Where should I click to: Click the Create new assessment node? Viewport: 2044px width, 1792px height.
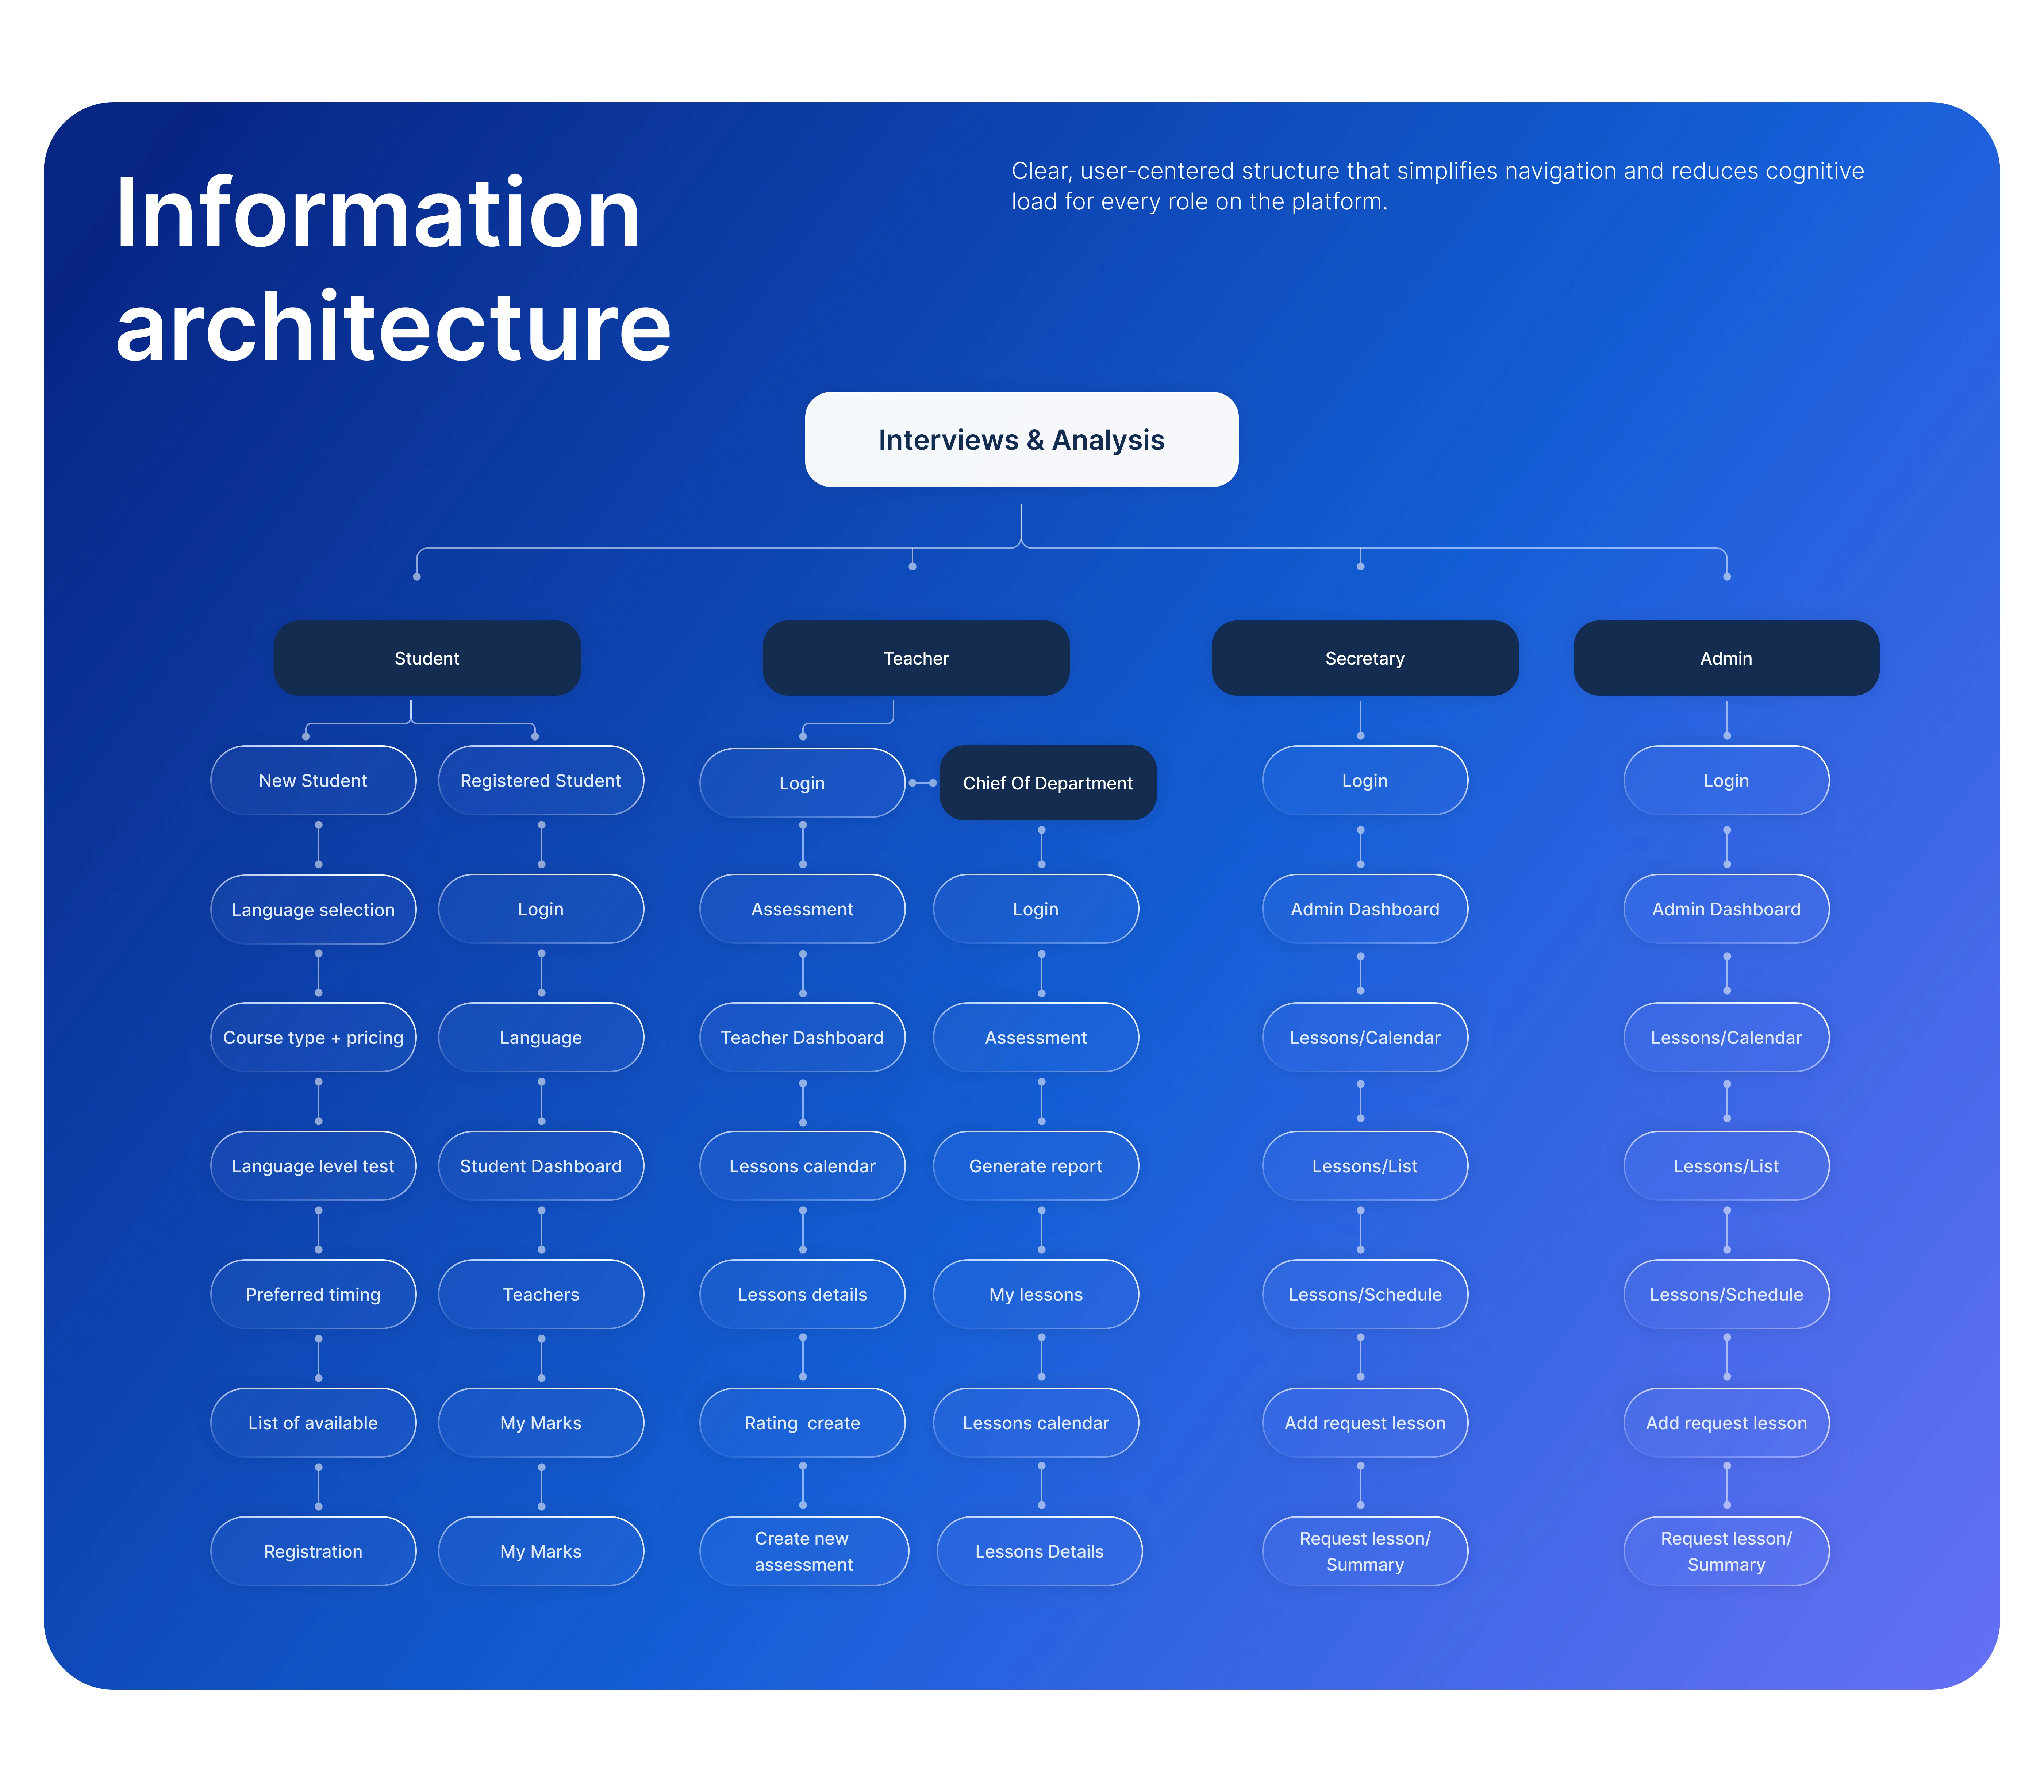[804, 1551]
